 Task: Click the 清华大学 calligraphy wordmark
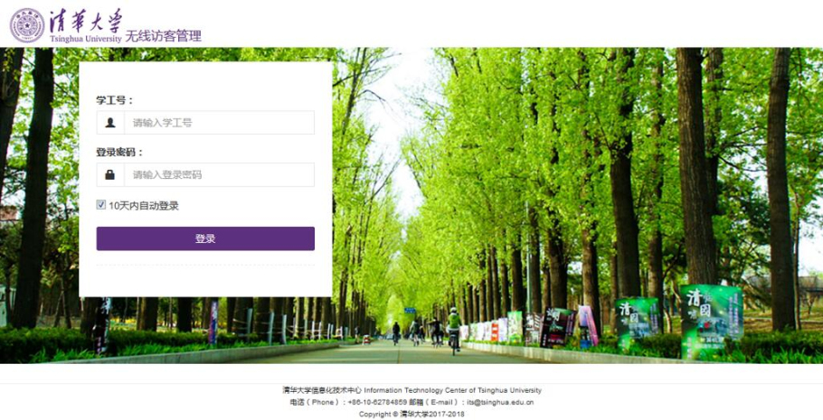click(x=84, y=18)
